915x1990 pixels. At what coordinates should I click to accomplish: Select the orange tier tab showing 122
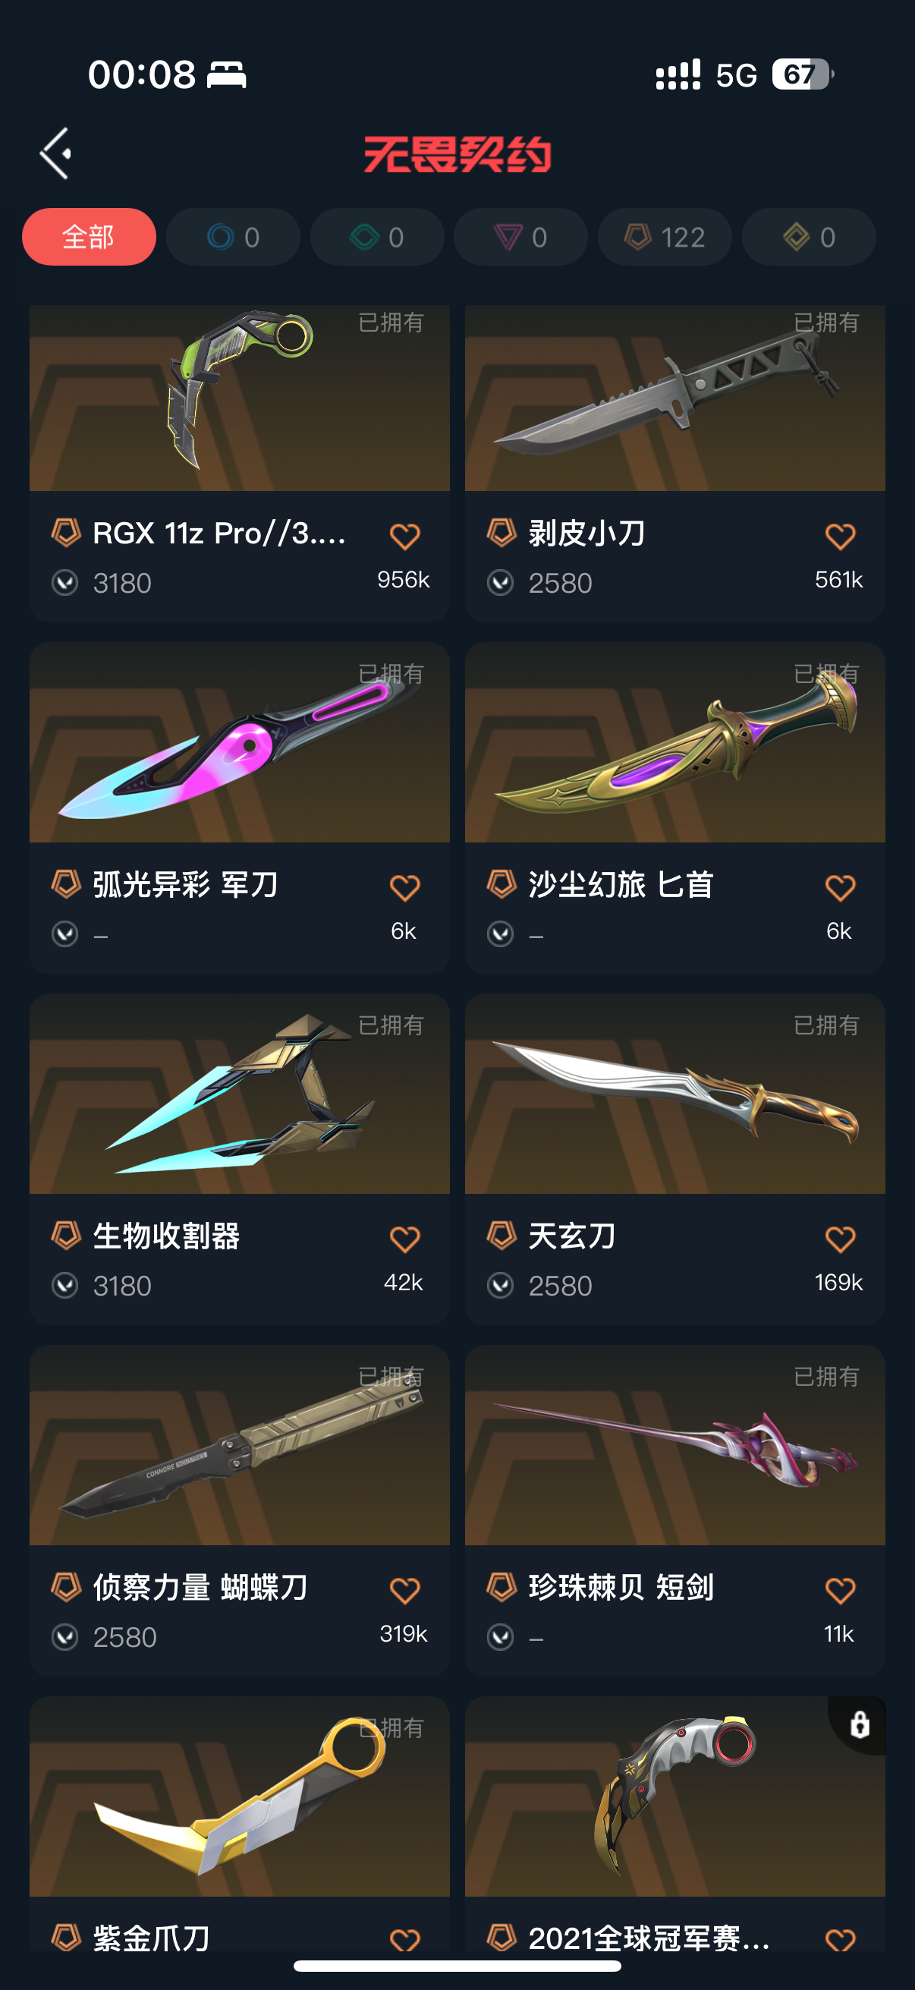(665, 236)
